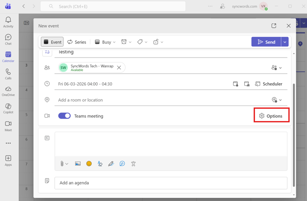Screen dimensions: 307x201
Task: Select the Event type button
Action: tap(52, 42)
